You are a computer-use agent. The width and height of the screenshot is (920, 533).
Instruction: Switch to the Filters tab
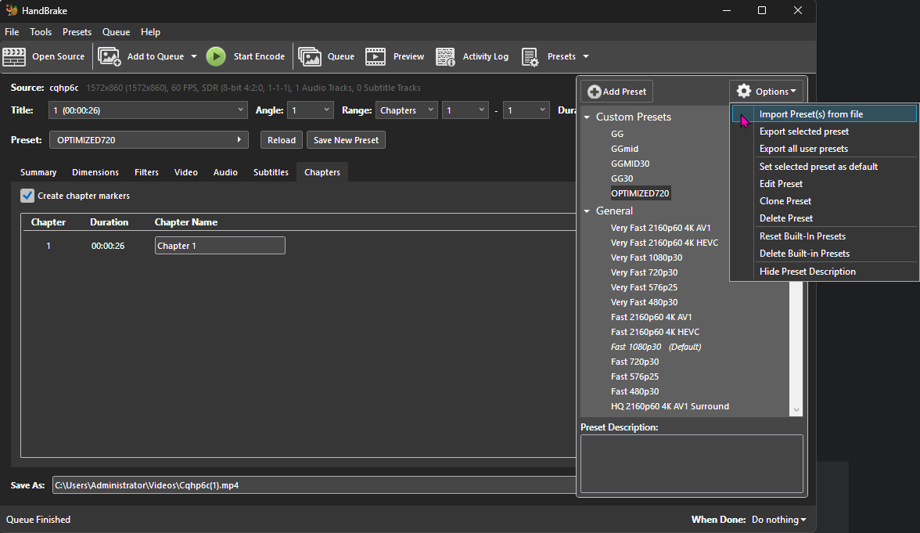(147, 172)
